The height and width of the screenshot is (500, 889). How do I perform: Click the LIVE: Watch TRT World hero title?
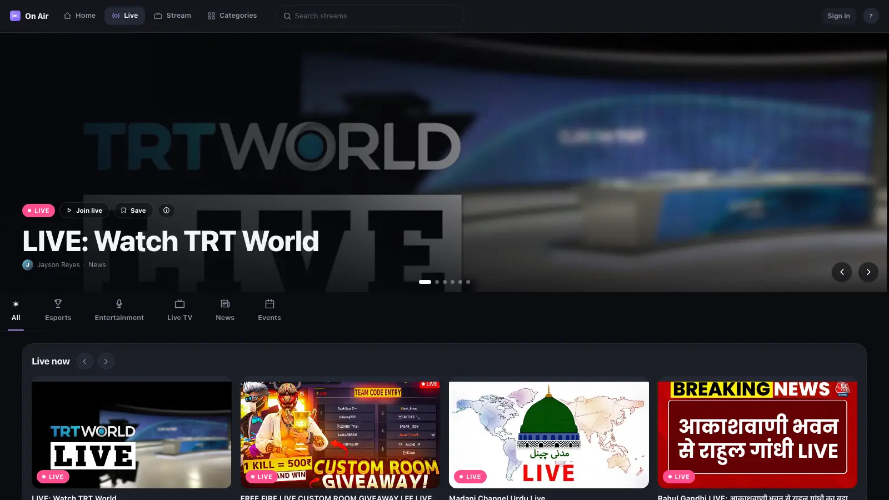pyautogui.click(x=171, y=241)
